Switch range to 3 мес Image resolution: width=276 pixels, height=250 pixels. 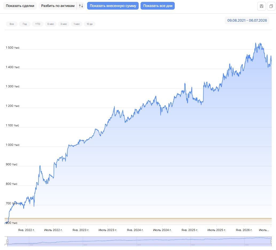click(64, 24)
